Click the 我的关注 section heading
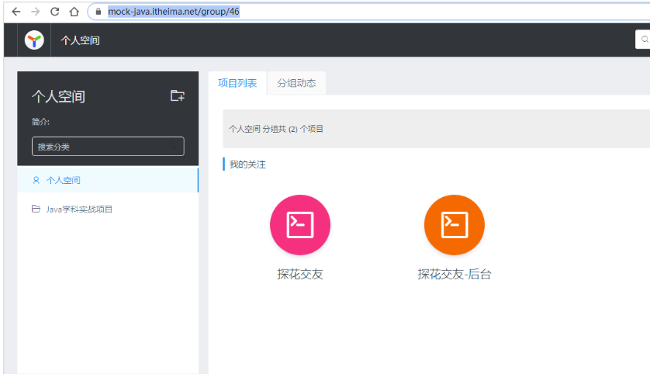650x374 pixels. [248, 164]
